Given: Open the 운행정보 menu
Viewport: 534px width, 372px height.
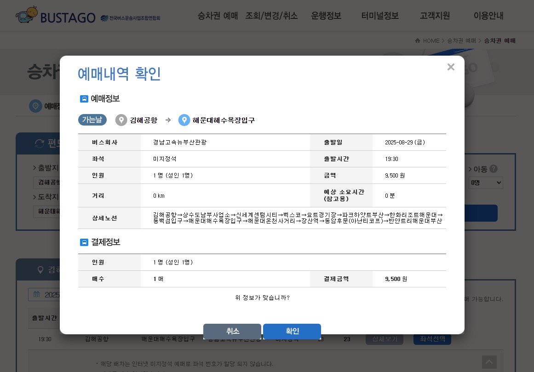Looking at the screenshot, I should [326, 16].
